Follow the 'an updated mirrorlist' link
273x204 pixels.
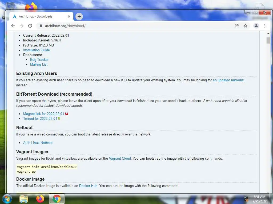[228, 80]
